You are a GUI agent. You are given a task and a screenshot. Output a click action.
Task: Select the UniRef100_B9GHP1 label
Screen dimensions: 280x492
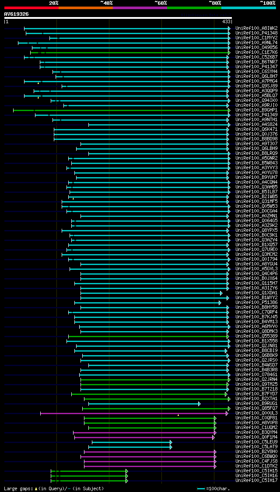256,110
